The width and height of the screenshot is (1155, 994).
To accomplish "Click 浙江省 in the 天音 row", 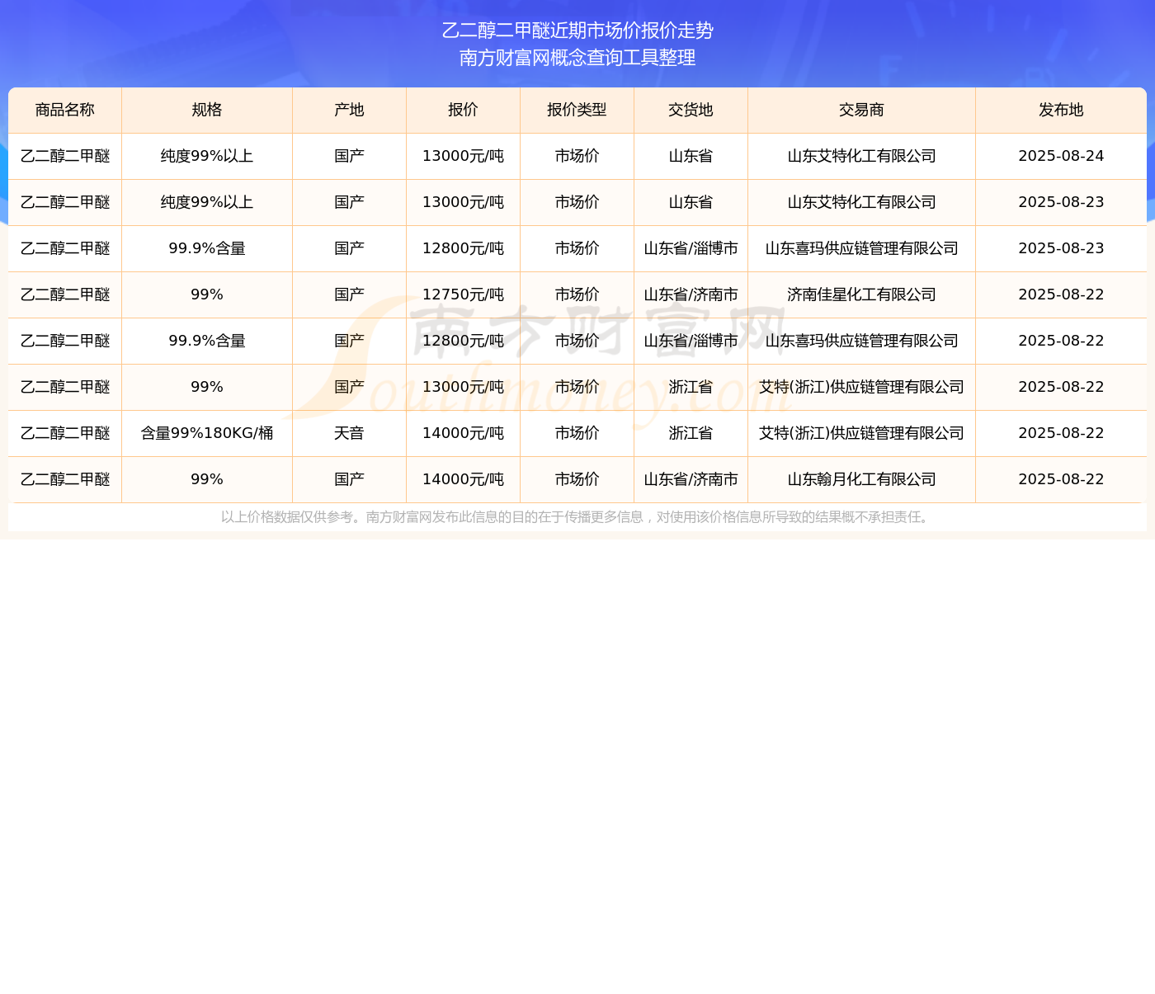I will click(x=691, y=433).
